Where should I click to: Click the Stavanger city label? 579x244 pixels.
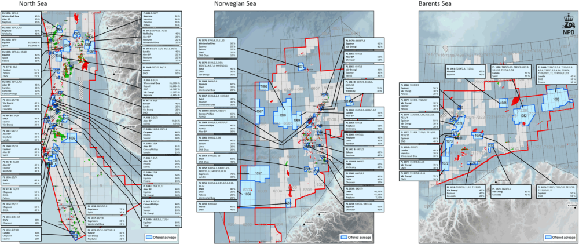coord(129,127)
